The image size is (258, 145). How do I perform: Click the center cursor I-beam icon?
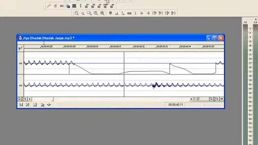135,13
